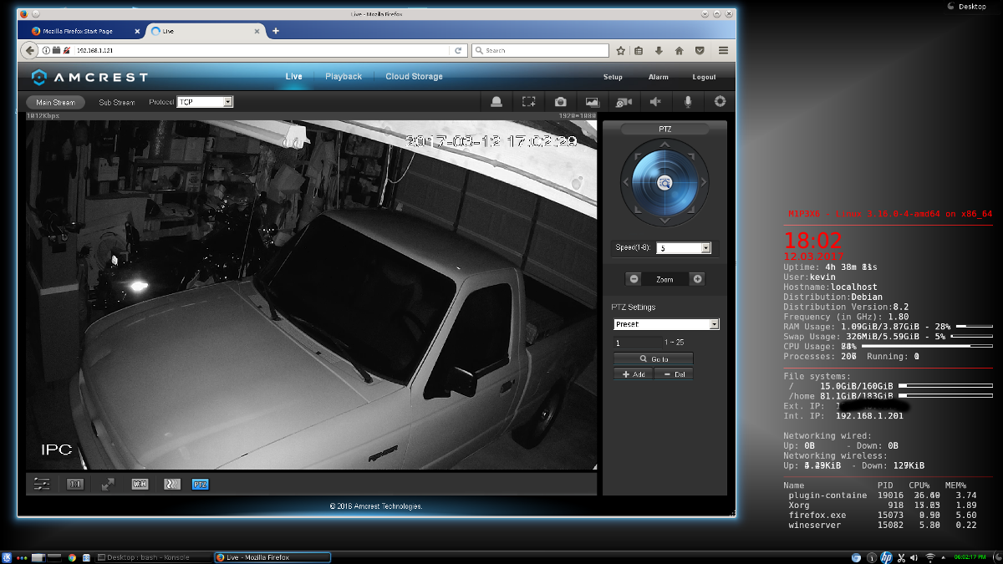Click the Add preset button
This screenshot has height=564, width=1003.
[x=633, y=374]
